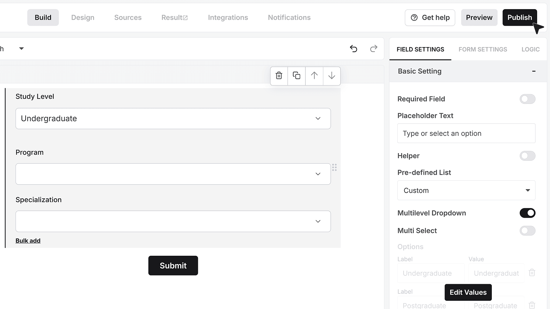The height and width of the screenshot is (309, 550).
Task: Click the Program field label
Action: coord(30,152)
